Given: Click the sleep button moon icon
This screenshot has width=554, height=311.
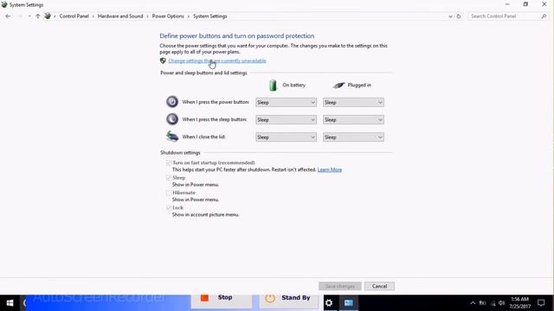Looking at the screenshot, I should 172,119.
